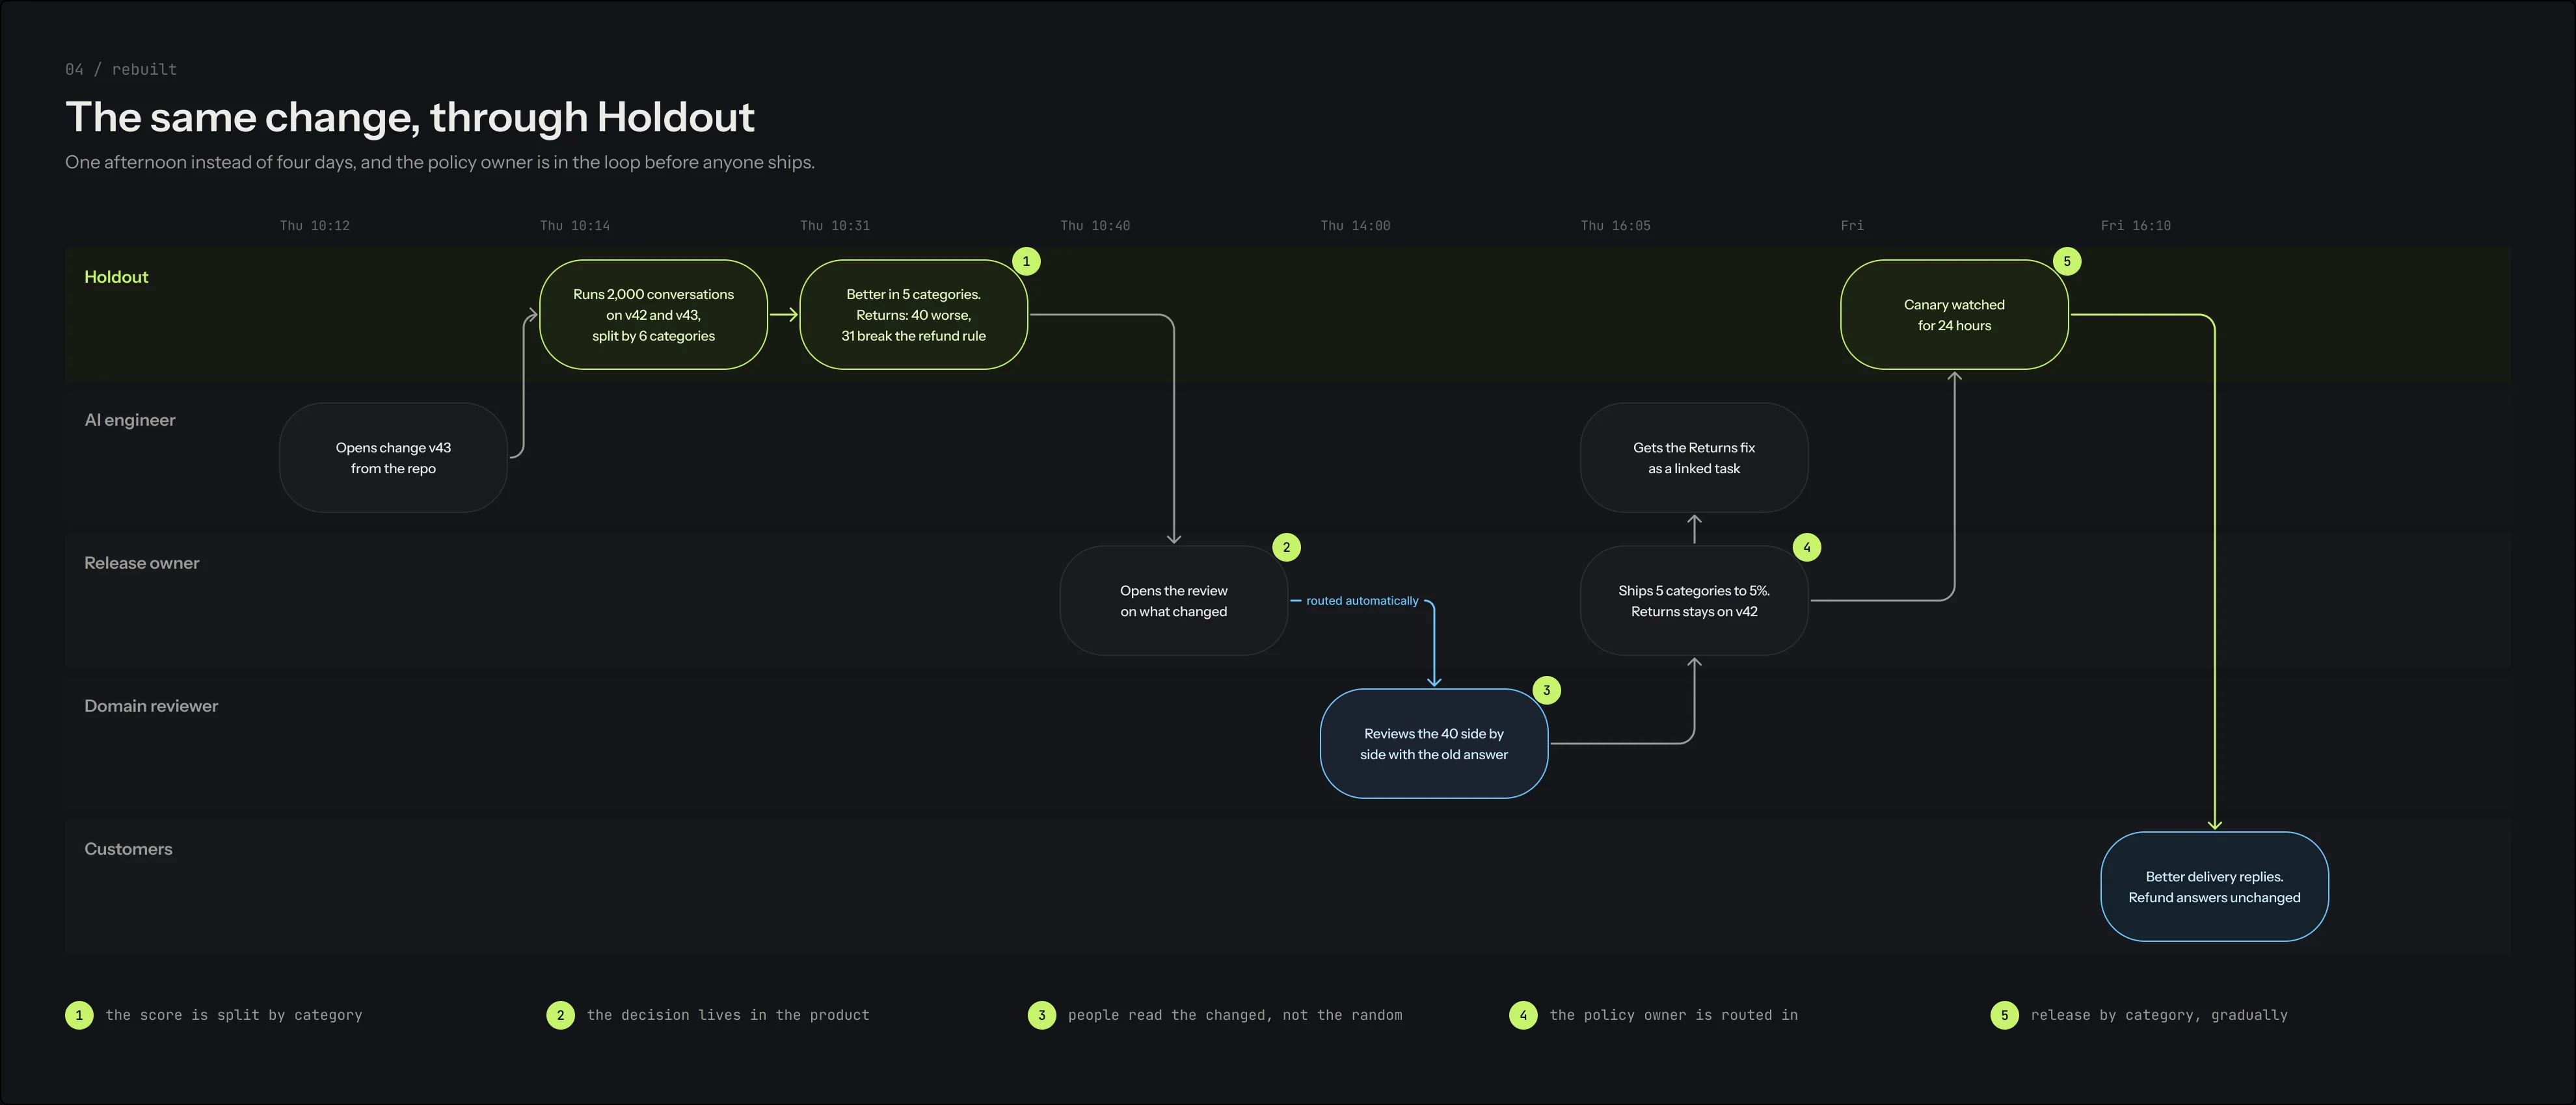Click legend badge 3, people read the changed
This screenshot has width=2576, height=1105.
tap(1041, 1015)
